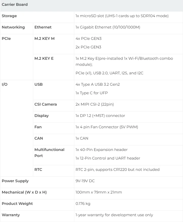The height and width of the screenshot is (222, 183).
Task: Select the 4x Type A USB 3.2 Gen2 text
Action: [x=98, y=84]
